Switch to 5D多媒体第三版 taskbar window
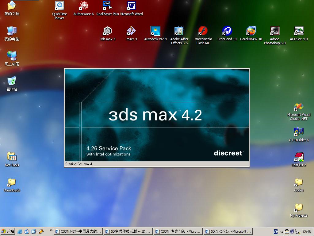The image size is (314, 236). pos(128,231)
